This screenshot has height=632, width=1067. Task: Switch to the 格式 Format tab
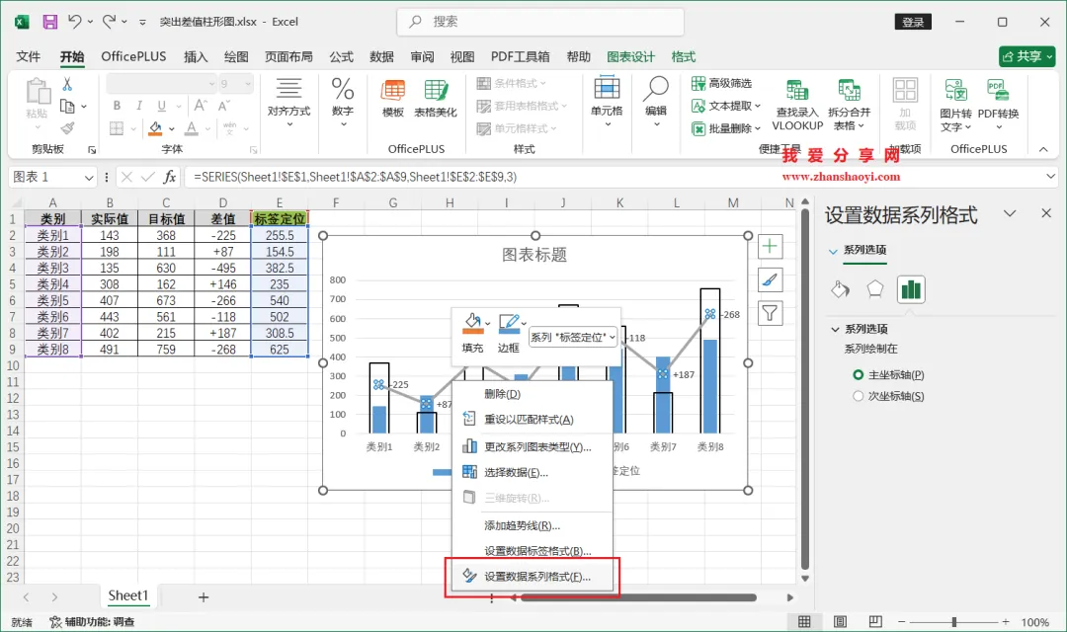pos(684,56)
